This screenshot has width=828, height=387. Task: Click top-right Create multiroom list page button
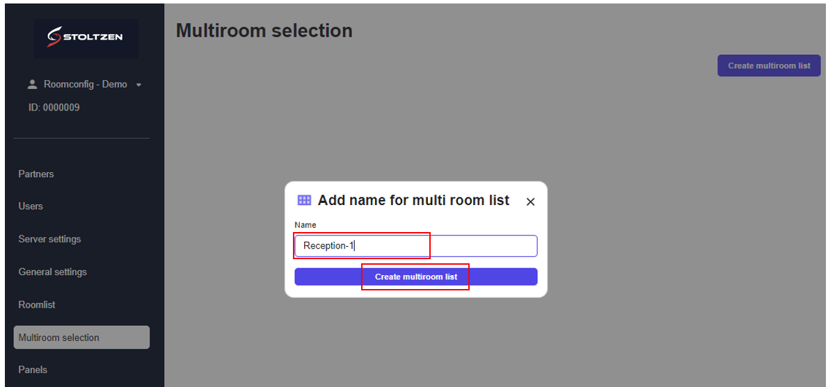pos(769,66)
